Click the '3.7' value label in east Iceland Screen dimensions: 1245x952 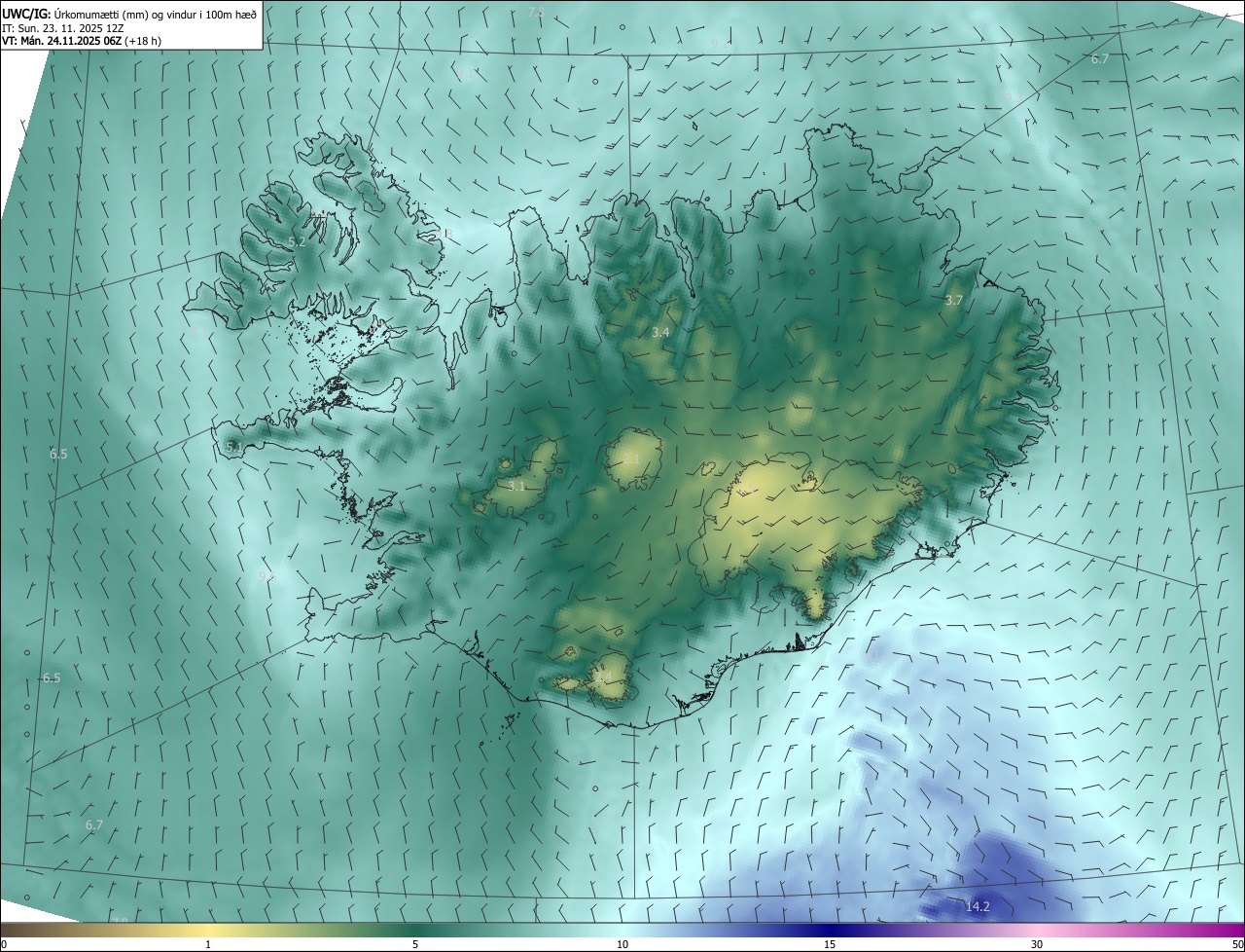(953, 300)
